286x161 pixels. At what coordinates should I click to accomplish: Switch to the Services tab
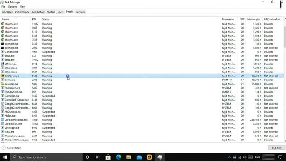[80, 12]
